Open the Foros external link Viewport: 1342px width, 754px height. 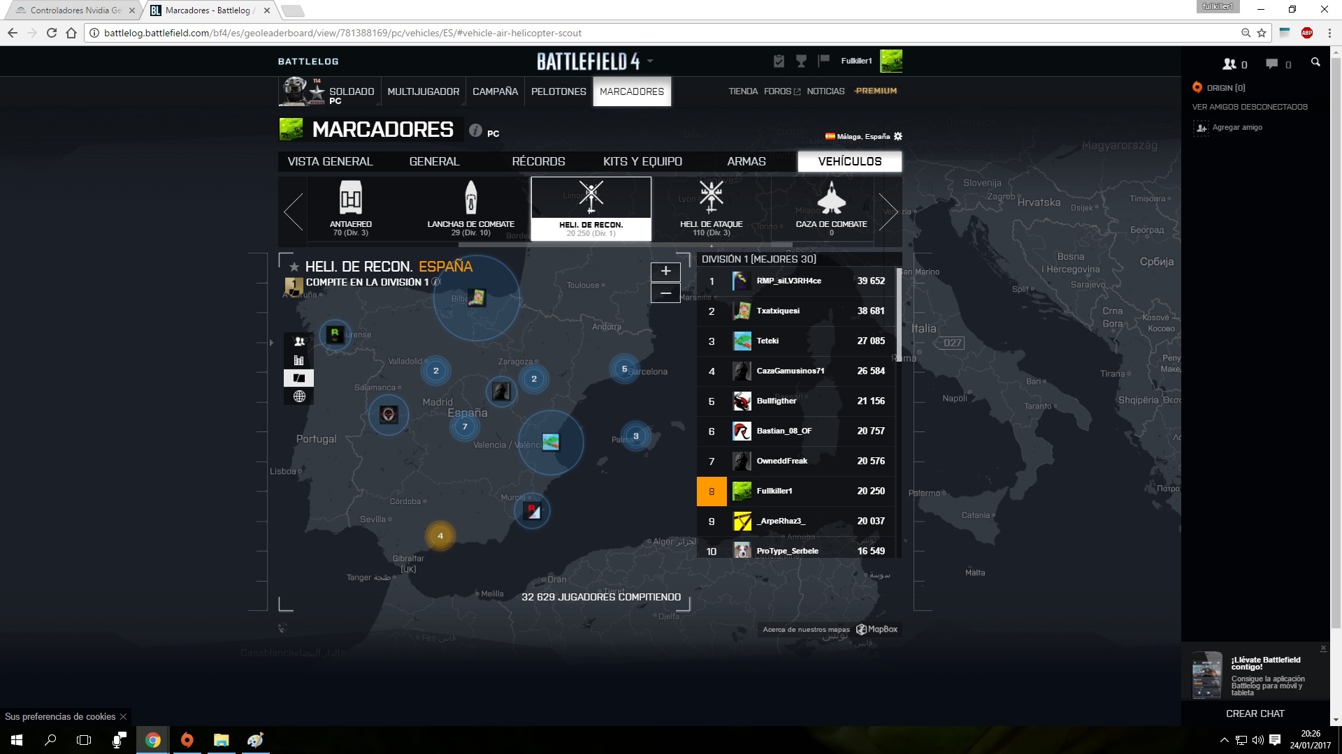pyautogui.click(x=781, y=91)
